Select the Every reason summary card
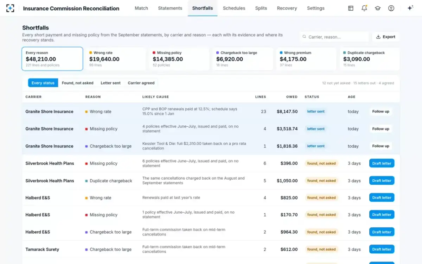Image resolution: width=422 pixels, height=264 pixels. 52,59
